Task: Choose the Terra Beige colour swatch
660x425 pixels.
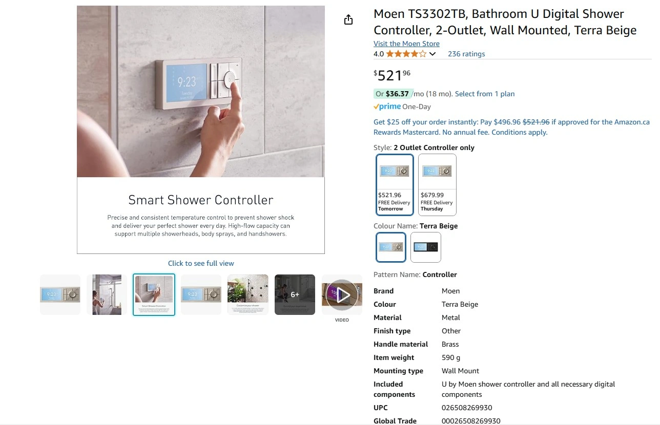Action: tap(391, 247)
